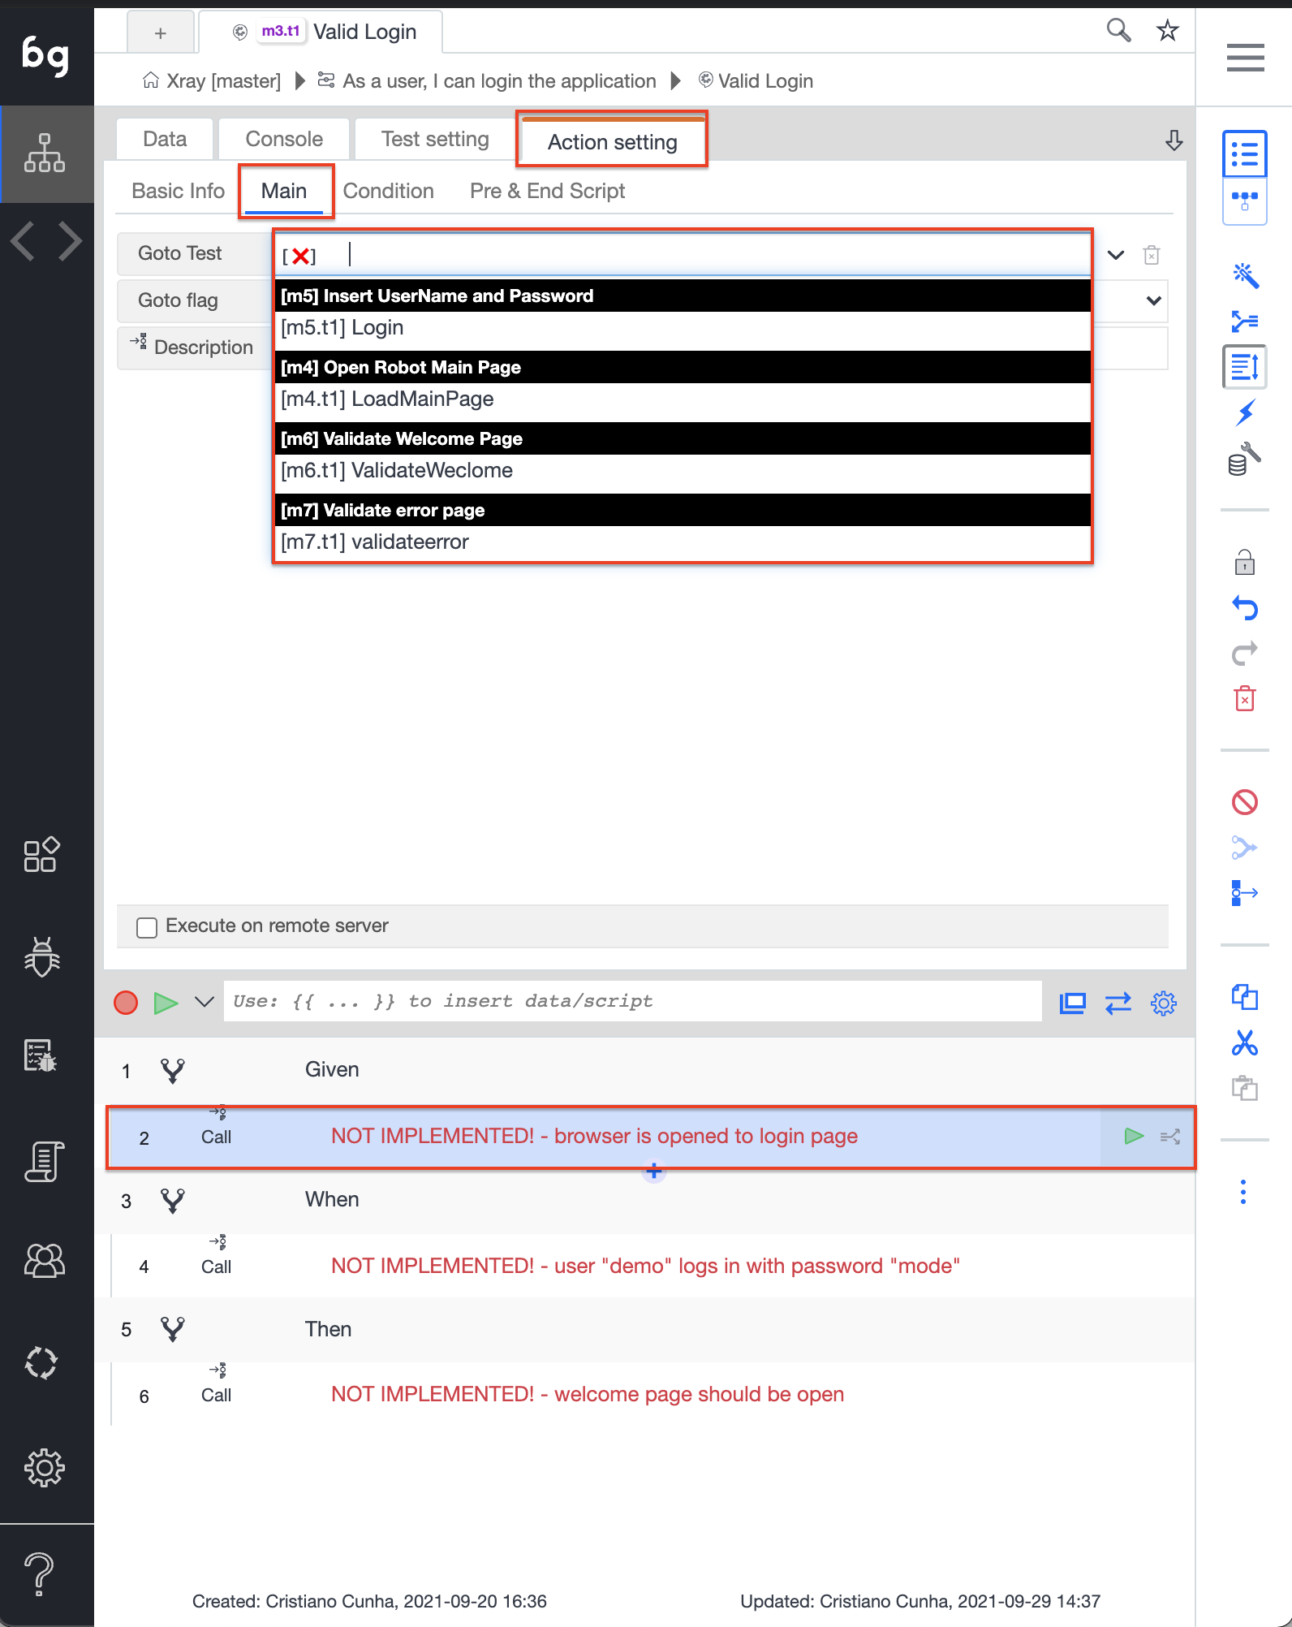Run steps with the green play button
This screenshot has width=1292, height=1627.
coord(166,1003)
